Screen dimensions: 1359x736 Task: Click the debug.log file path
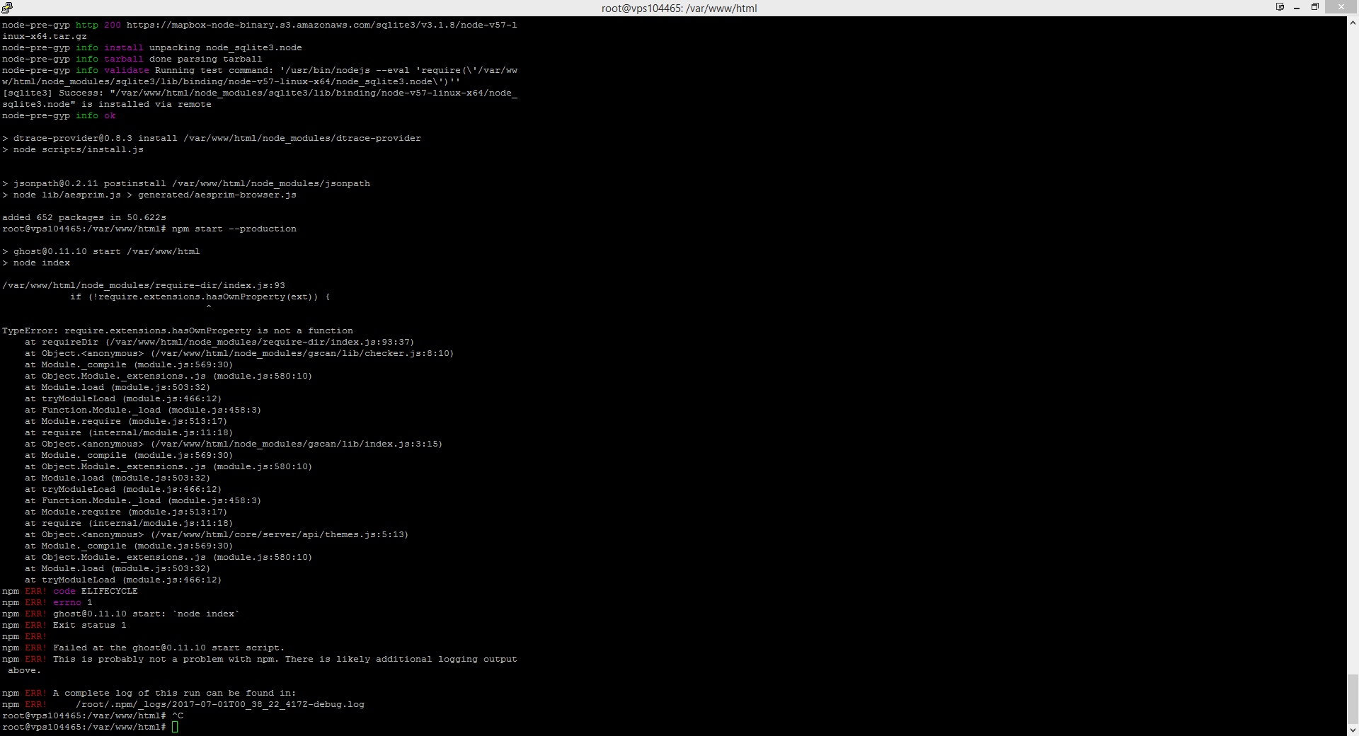click(x=219, y=705)
